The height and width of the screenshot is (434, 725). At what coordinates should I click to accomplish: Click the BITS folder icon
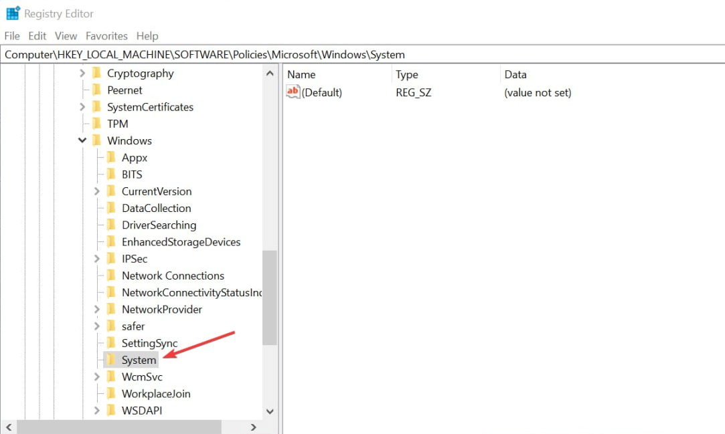(111, 174)
